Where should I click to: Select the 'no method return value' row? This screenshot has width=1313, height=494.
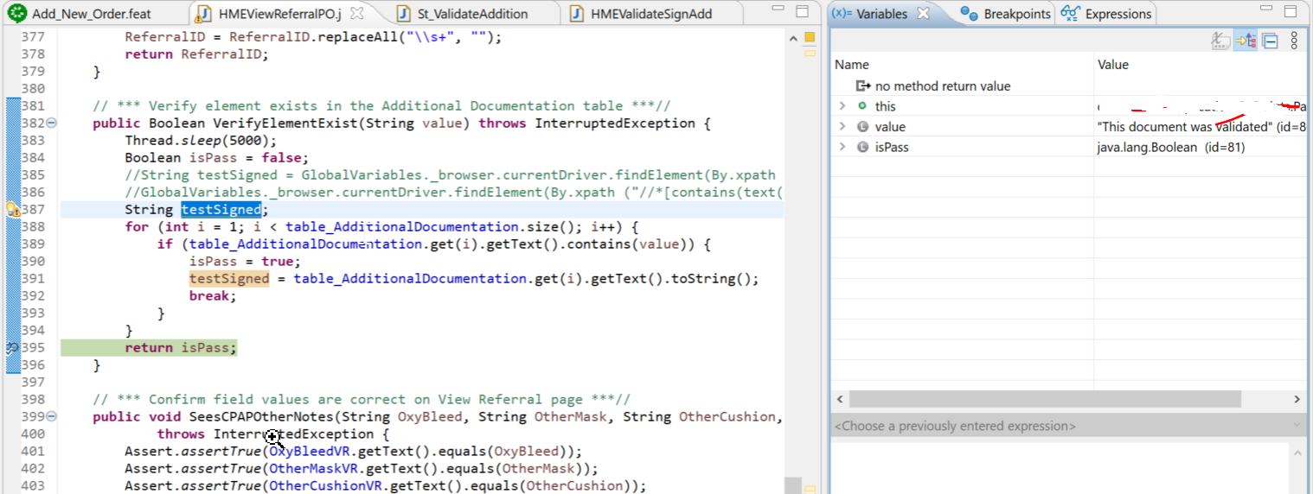tap(1068, 85)
